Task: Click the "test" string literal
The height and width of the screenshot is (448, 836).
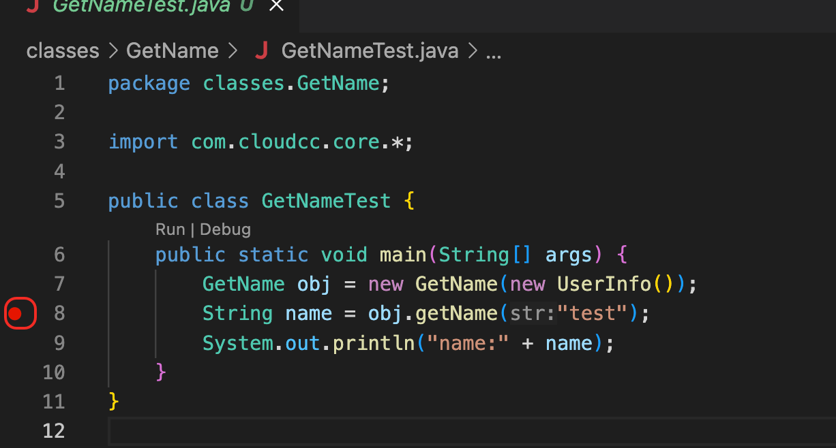Action: 592,313
